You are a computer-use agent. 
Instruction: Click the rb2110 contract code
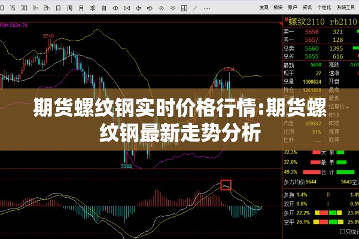point(343,22)
